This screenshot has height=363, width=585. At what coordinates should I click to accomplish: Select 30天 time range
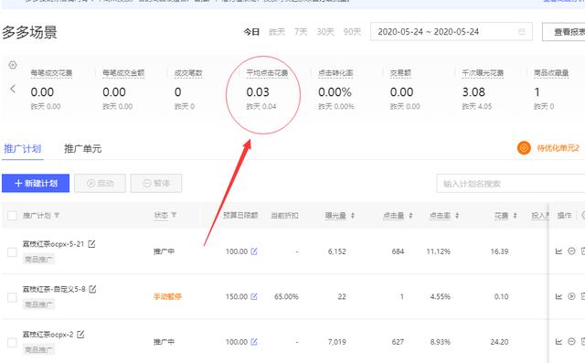[x=325, y=32]
